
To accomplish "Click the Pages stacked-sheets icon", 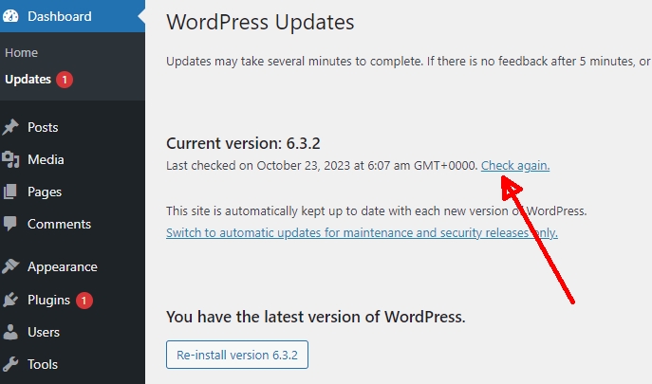I will click(x=10, y=192).
